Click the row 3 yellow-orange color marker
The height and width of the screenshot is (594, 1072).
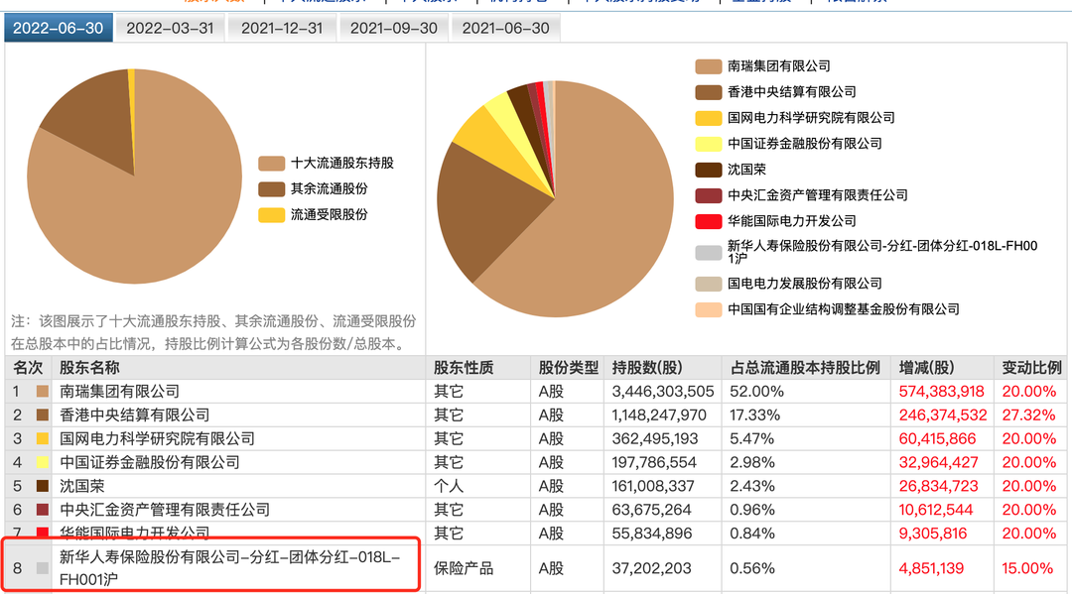click(x=43, y=439)
